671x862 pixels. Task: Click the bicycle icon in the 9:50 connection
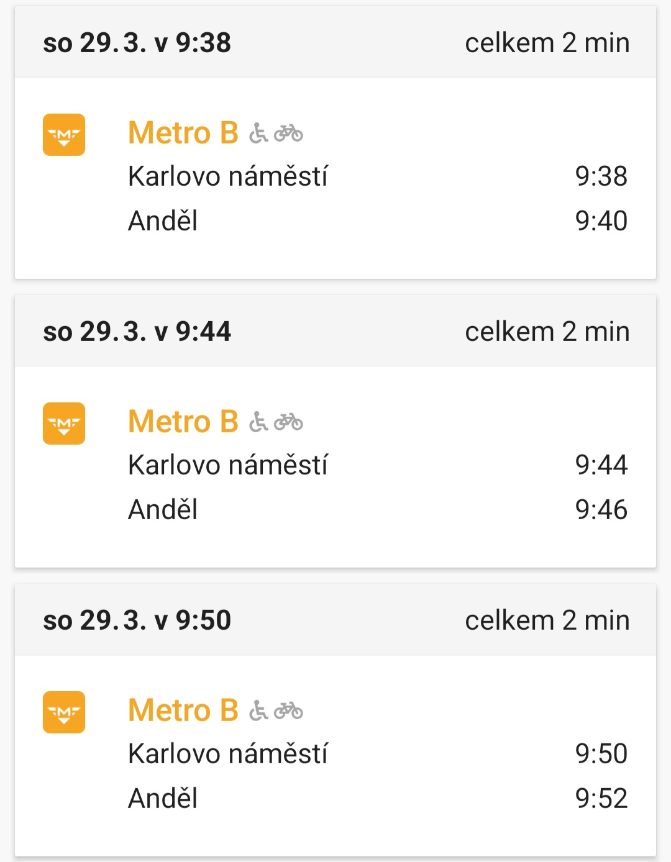tap(288, 711)
